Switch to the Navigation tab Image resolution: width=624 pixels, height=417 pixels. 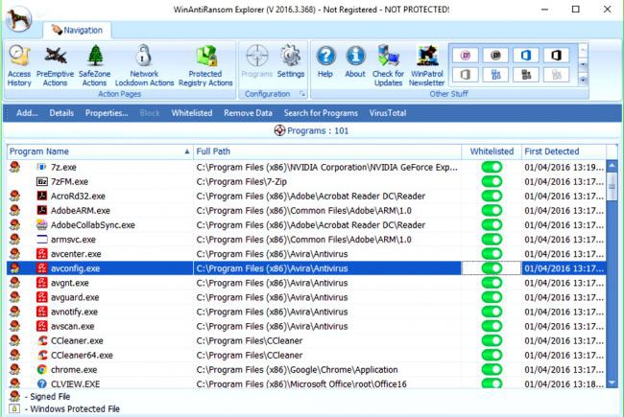(x=77, y=31)
